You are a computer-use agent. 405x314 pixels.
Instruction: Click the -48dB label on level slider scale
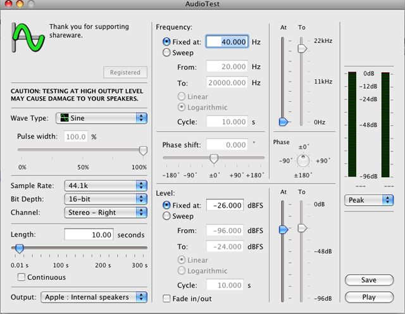tap(323, 251)
